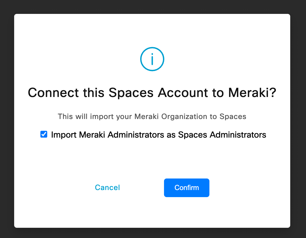
Task: Click the blue info circle icon
Action: click(152, 59)
